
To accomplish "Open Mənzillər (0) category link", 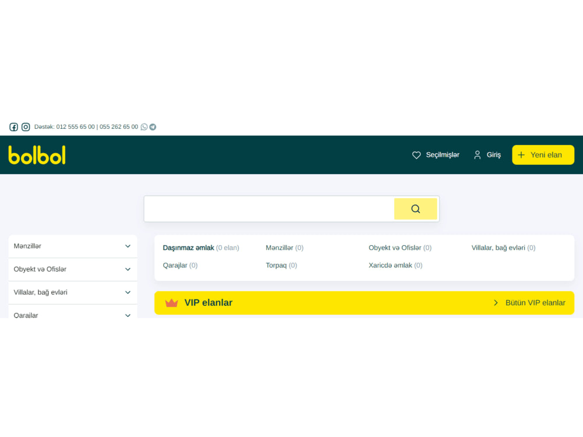I will coord(285,248).
